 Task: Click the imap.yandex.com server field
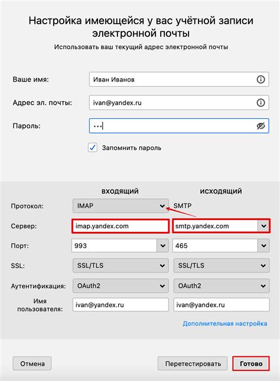(121, 226)
